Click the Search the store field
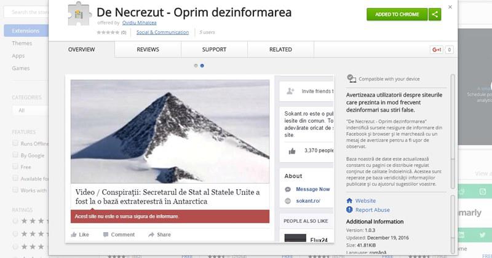 click(26, 12)
